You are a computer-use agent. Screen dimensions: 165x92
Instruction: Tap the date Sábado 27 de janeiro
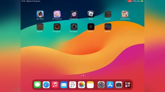pos(33,1)
